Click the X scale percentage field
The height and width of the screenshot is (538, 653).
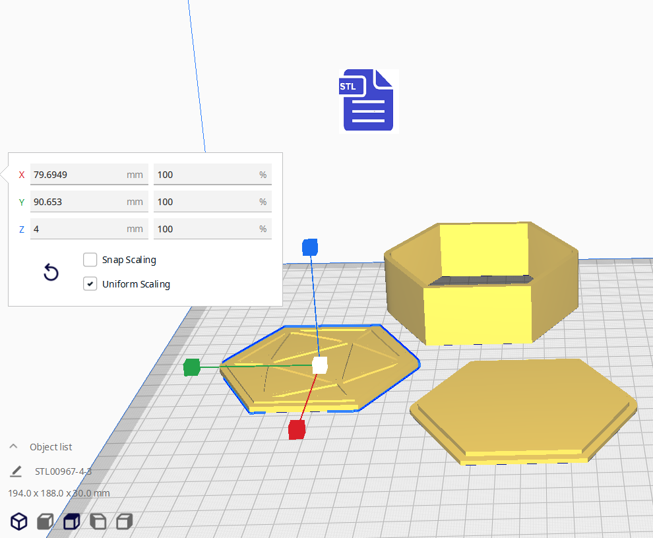[207, 175]
